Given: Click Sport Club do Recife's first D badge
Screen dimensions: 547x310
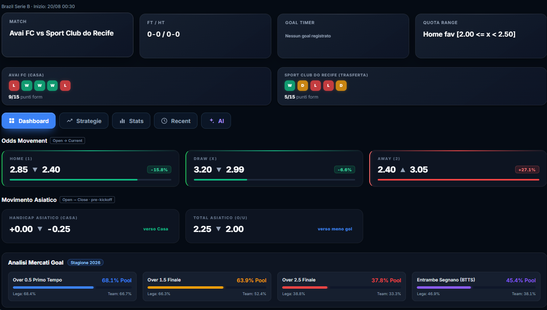Looking at the screenshot, I should 303,85.
